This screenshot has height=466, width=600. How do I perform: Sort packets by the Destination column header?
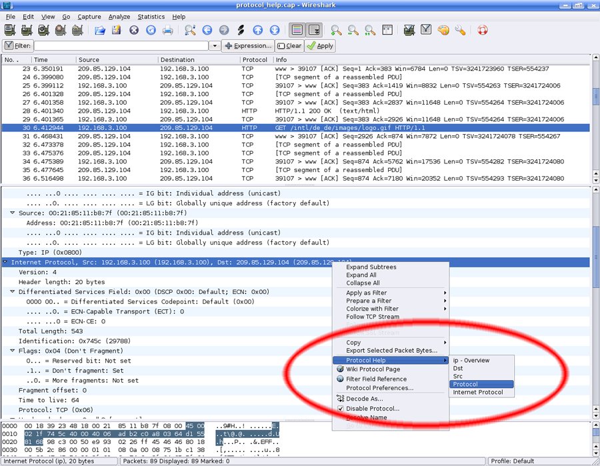pos(199,60)
